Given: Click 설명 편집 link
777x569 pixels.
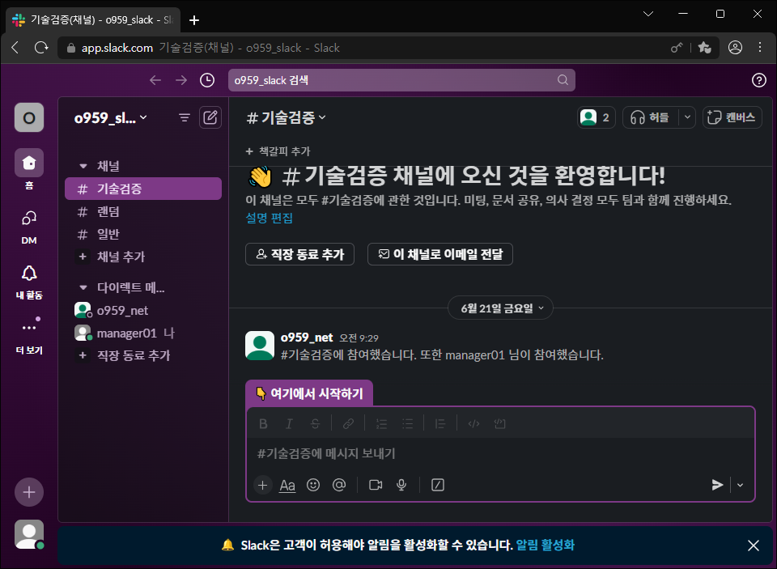Looking at the screenshot, I should click(269, 218).
